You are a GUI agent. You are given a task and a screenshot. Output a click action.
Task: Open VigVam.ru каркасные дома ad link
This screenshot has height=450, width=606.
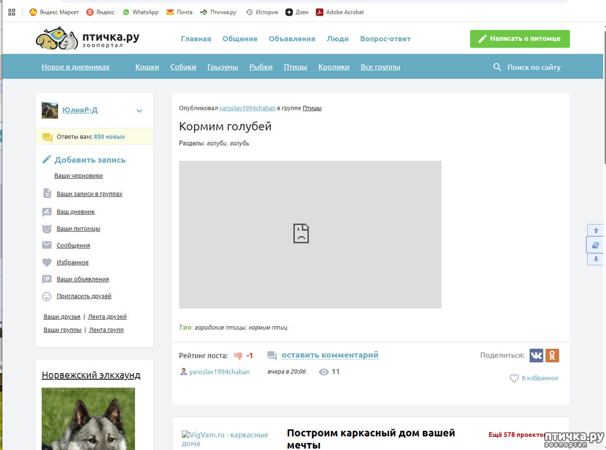[x=225, y=439]
